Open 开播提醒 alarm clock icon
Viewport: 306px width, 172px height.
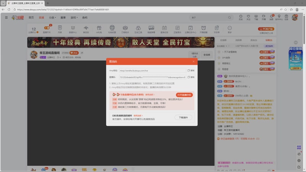(203, 29)
